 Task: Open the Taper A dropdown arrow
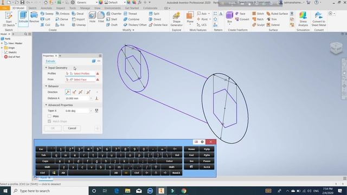pos(91,110)
